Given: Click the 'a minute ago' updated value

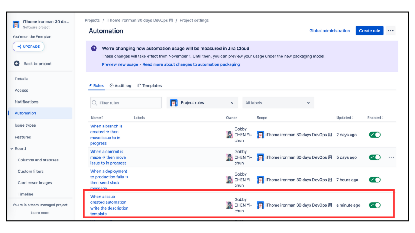Looking at the screenshot, I should point(348,205).
